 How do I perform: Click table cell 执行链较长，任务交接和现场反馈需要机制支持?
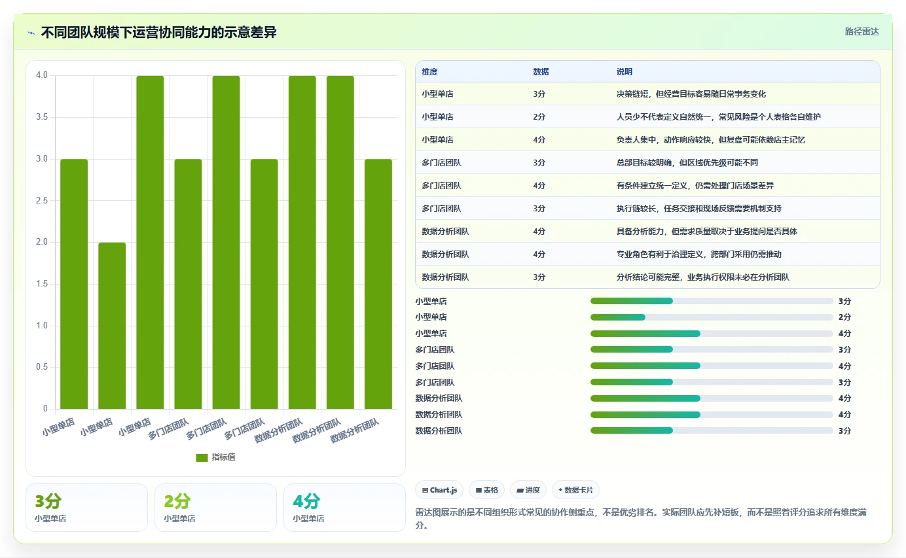pyautogui.click(x=699, y=209)
